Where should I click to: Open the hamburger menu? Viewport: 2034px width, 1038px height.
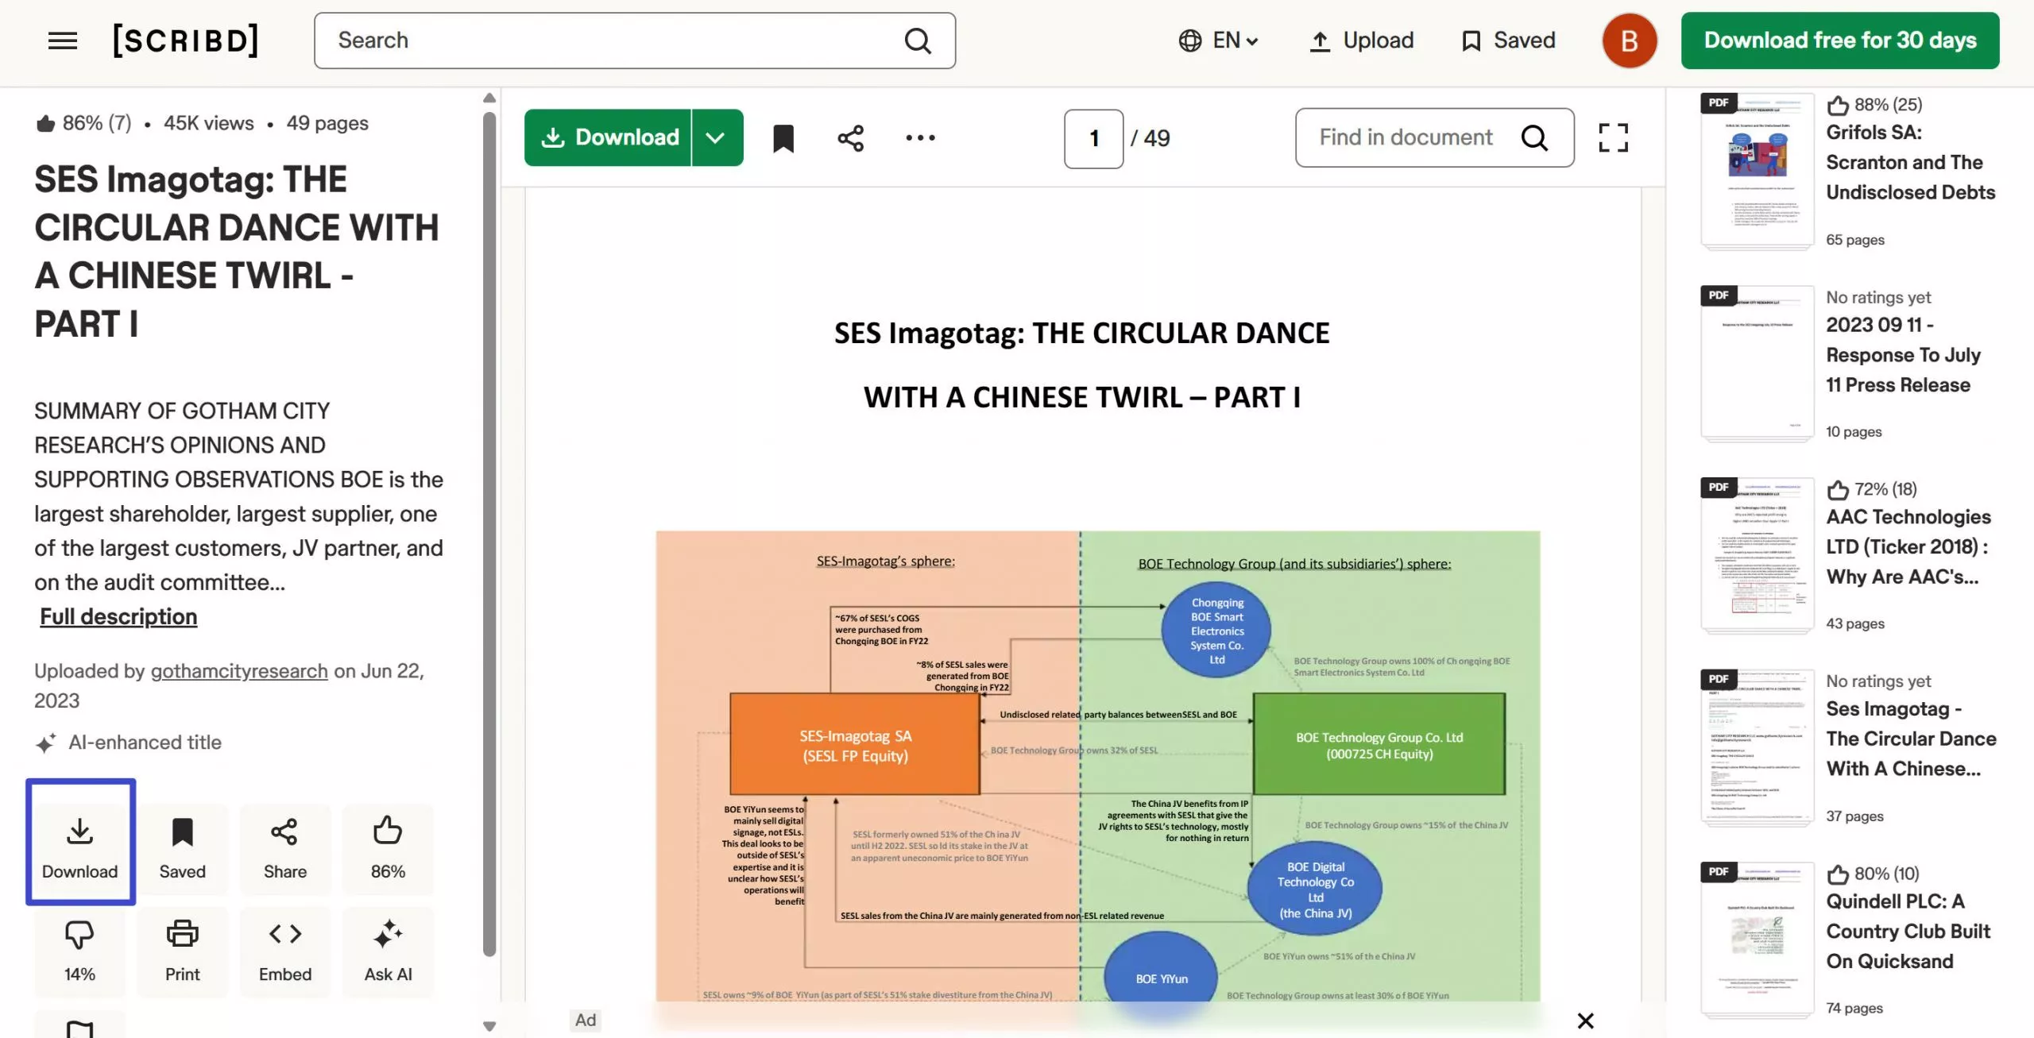63,41
